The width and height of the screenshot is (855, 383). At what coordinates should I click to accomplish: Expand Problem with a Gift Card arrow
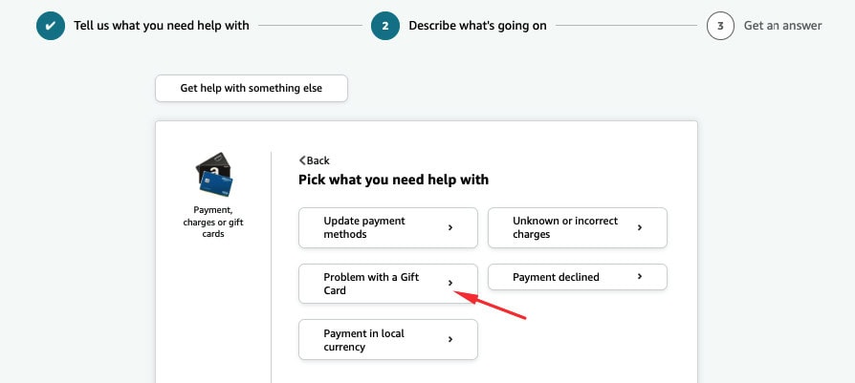point(449,284)
